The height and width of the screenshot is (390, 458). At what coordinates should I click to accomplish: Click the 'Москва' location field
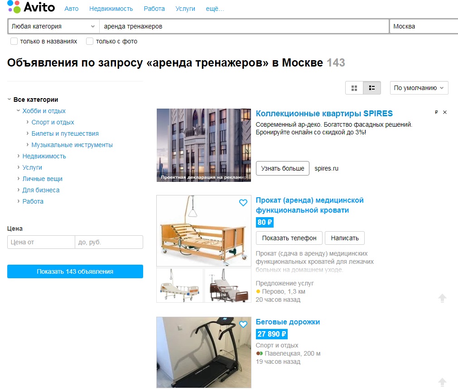click(x=424, y=26)
